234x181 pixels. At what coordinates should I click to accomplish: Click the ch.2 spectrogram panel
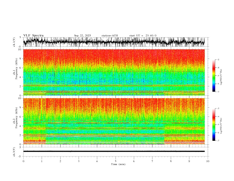[x=114, y=121]
